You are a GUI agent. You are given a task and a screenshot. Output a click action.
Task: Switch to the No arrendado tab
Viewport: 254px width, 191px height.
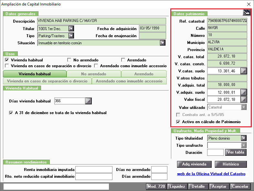(94, 74)
